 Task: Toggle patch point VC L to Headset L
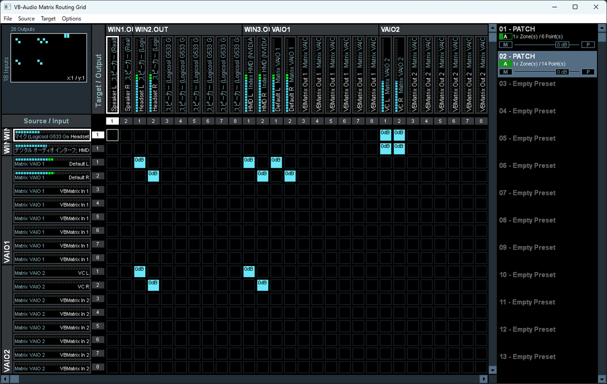coord(140,271)
